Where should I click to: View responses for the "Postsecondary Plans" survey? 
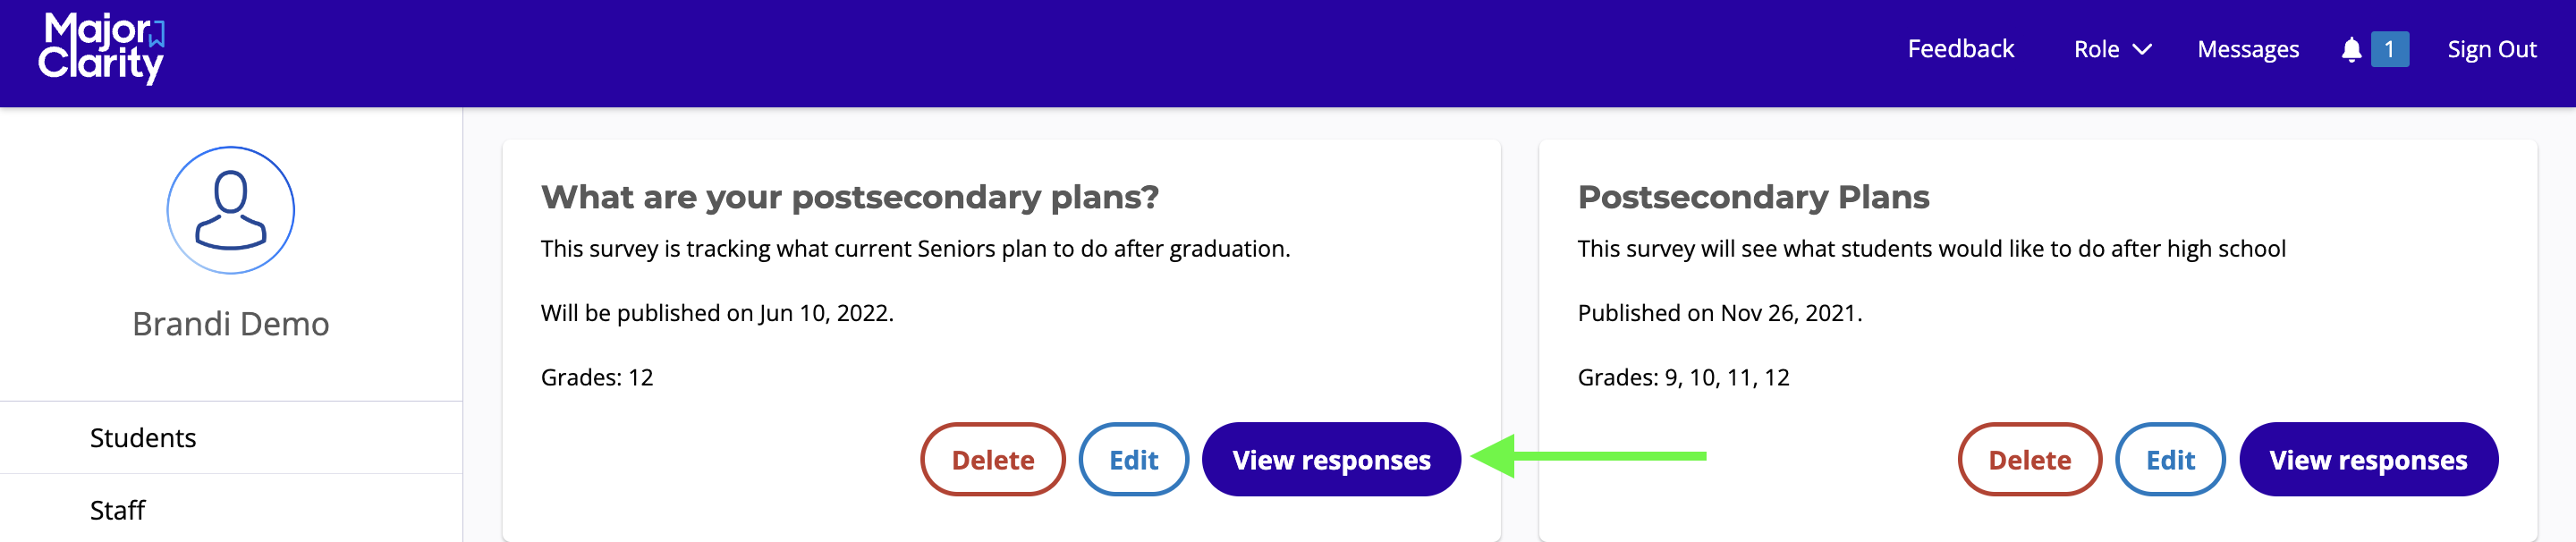pos(2368,460)
